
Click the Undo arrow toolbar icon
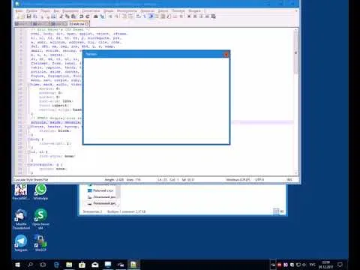coord(81,16)
